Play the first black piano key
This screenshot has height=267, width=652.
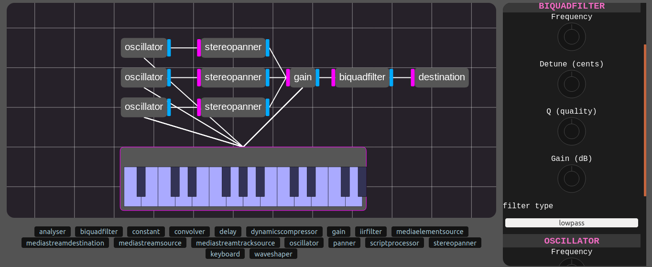[x=141, y=182]
